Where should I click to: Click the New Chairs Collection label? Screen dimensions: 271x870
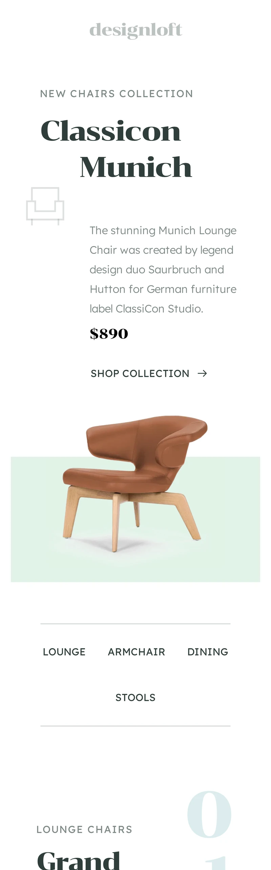coord(117,93)
